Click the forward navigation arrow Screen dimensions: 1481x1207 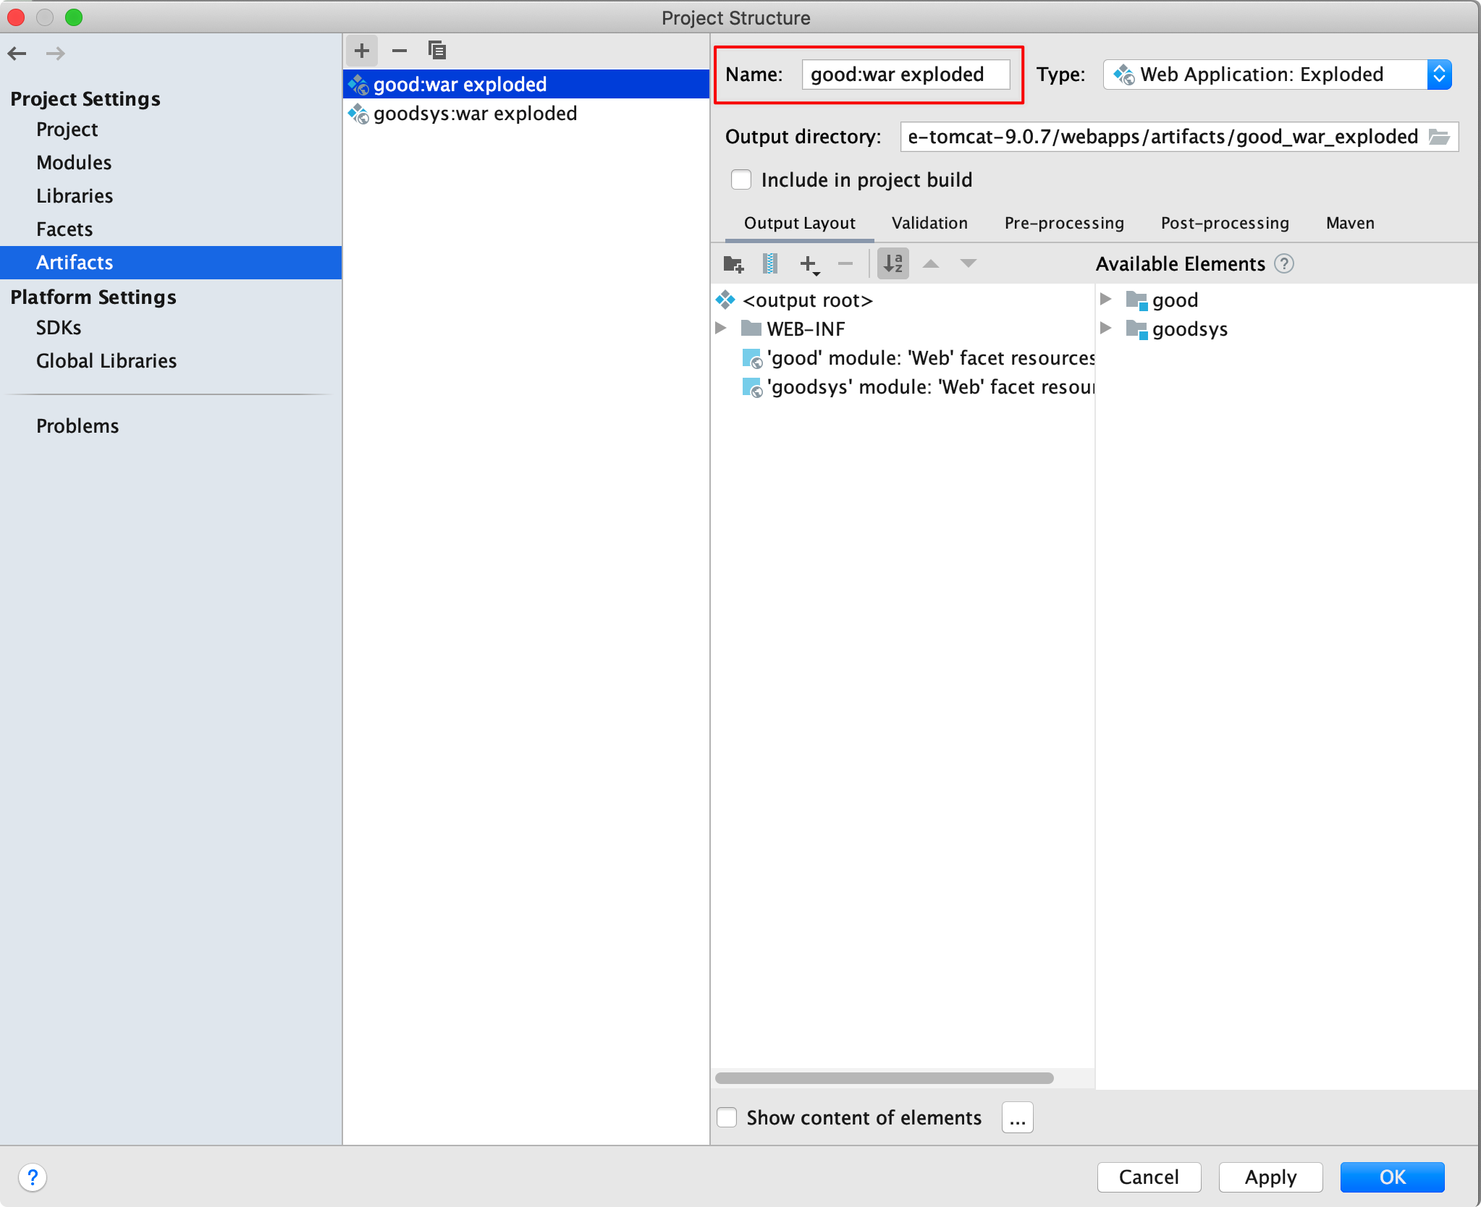point(56,53)
